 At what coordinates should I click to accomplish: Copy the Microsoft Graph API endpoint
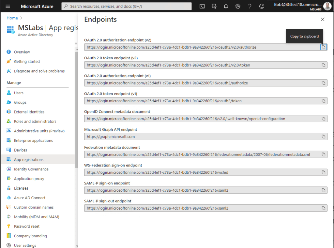(x=323, y=137)
